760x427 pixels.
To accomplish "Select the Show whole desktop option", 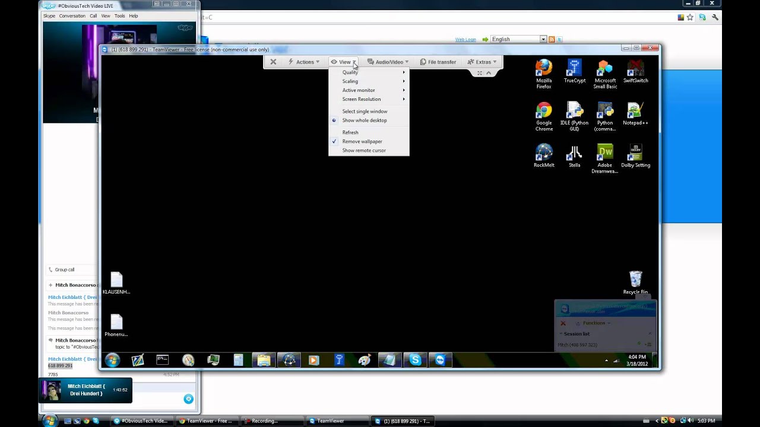I will coord(364,120).
